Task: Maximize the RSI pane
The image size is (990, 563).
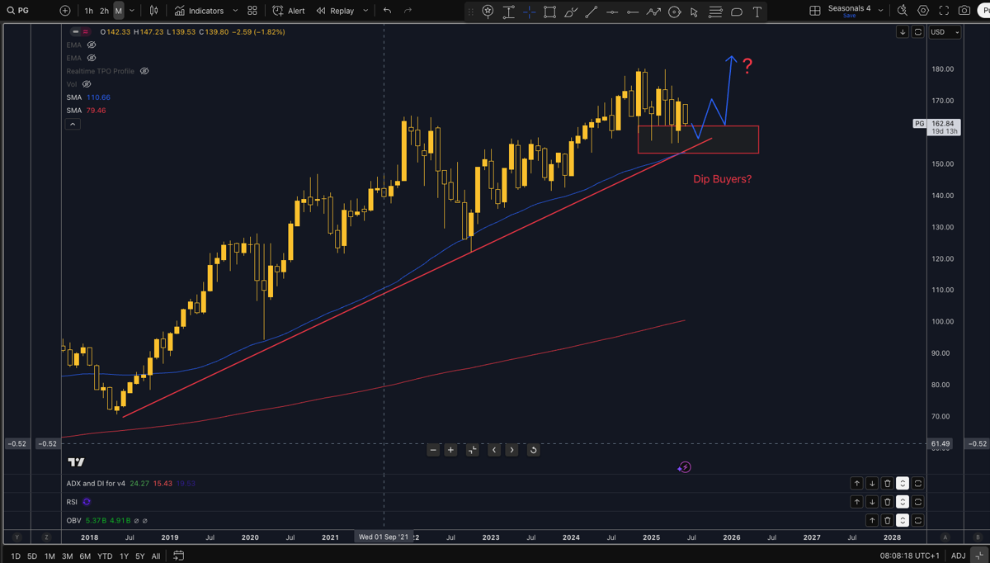Action: coord(918,502)
